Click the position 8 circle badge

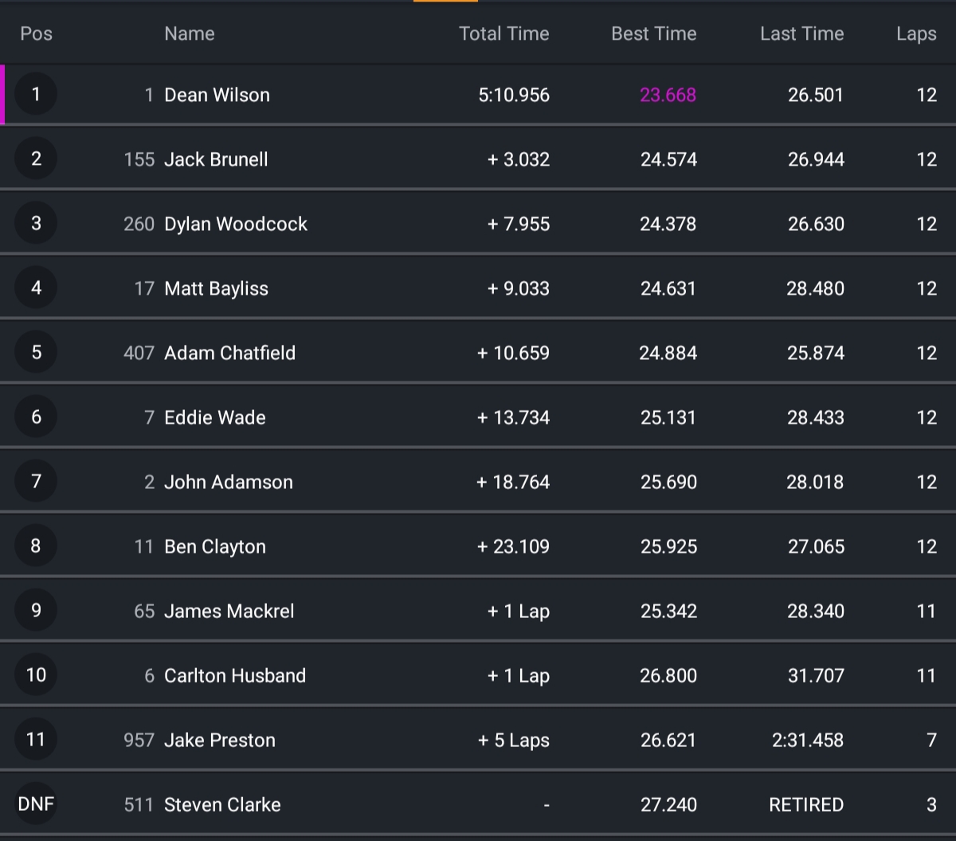[36, 546]
